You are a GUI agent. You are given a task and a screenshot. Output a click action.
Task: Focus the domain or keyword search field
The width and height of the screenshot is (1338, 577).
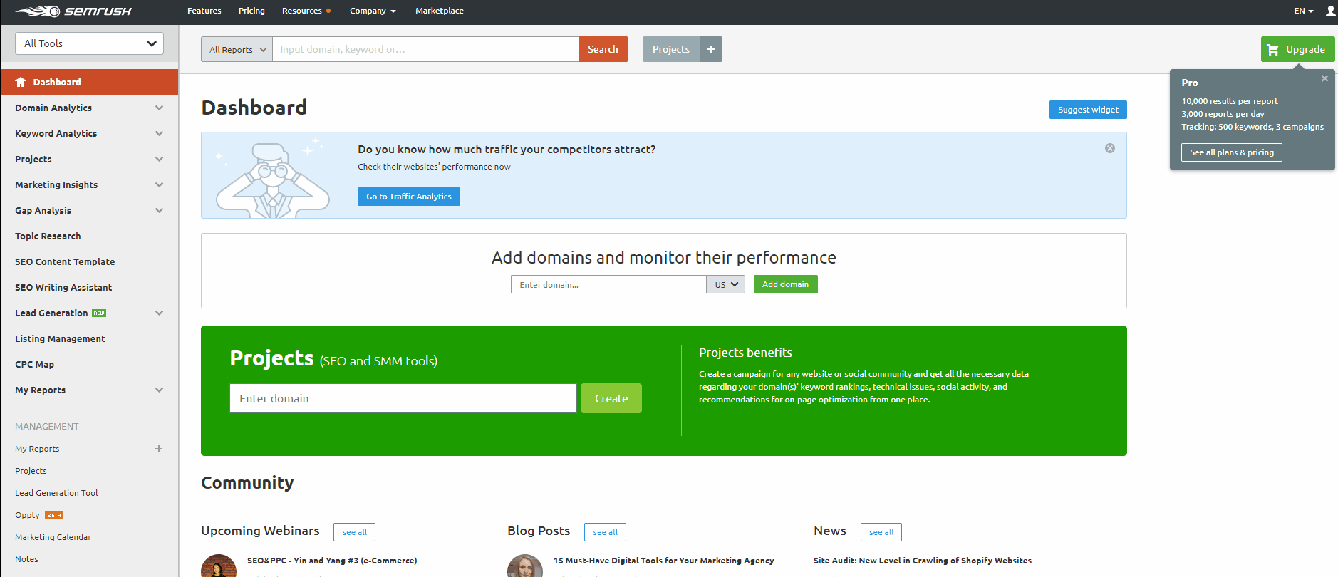425,49
